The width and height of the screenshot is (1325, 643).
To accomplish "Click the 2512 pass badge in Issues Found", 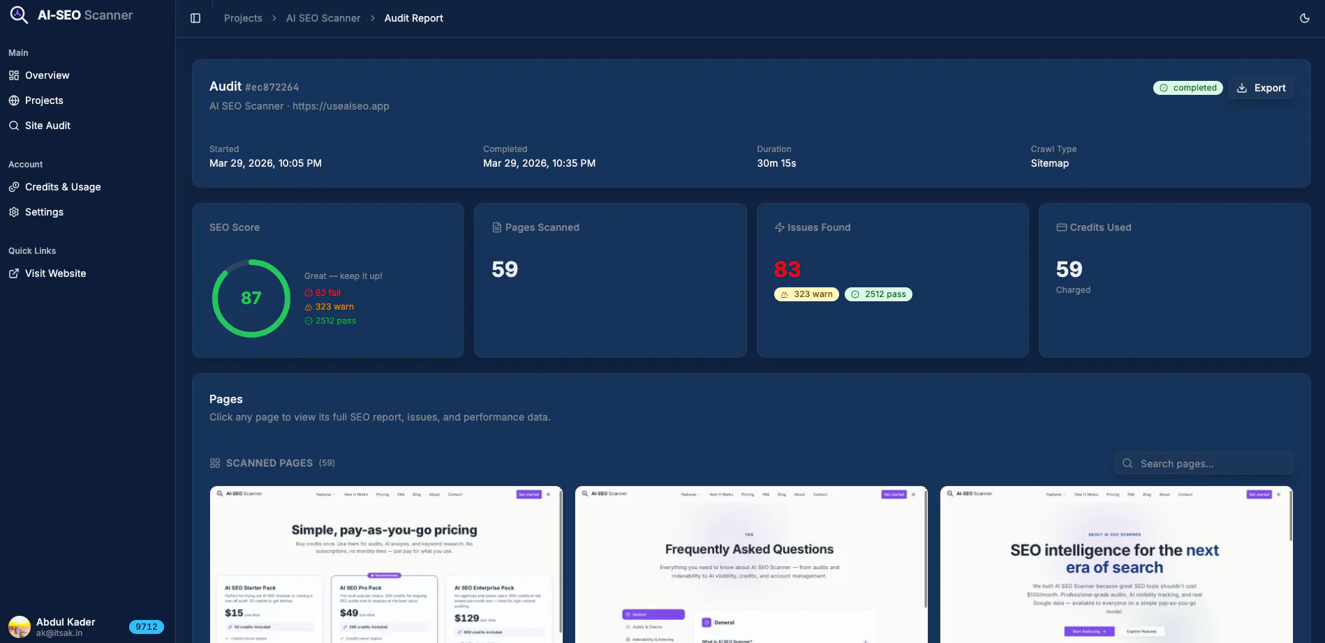I will point(878,294).
